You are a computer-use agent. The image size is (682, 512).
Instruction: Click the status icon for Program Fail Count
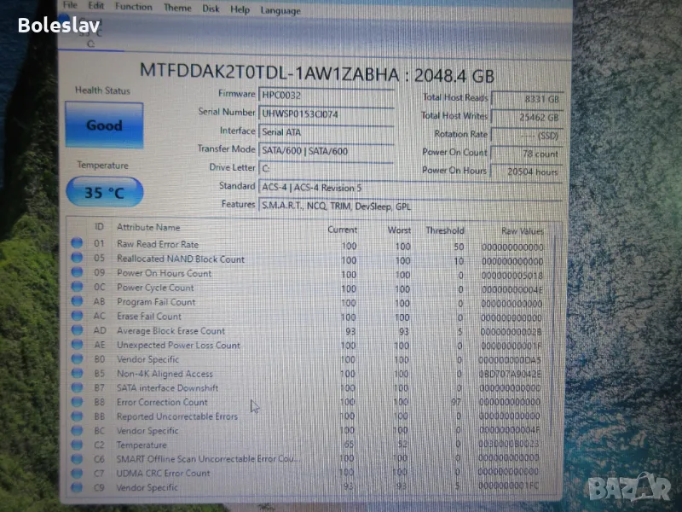point(78,302)
